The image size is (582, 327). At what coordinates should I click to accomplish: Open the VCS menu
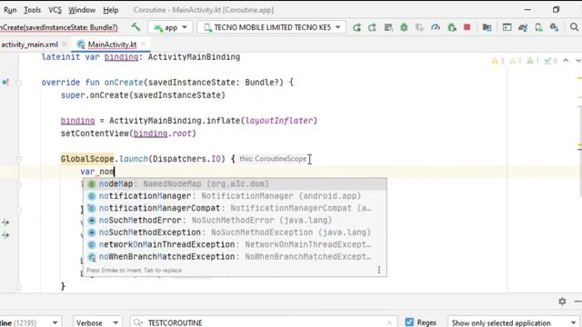click(x=55, y=10)
